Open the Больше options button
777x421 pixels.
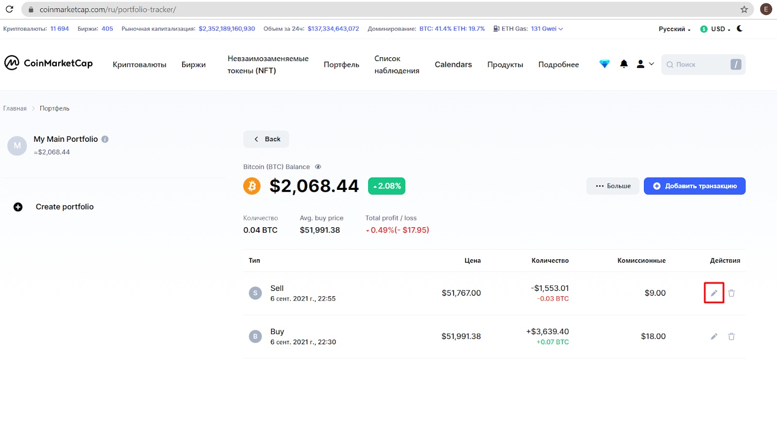coord(613,186)
